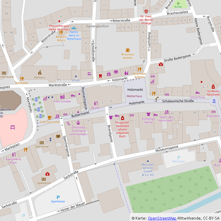The height and width of the screenshot is (221, 221).
Task: Click the Wetterhaus label
Action: [x=134, y=96]
